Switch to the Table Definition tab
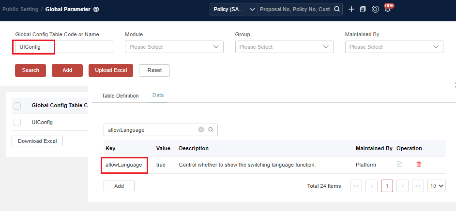456x211 pixels. [120, 96]
